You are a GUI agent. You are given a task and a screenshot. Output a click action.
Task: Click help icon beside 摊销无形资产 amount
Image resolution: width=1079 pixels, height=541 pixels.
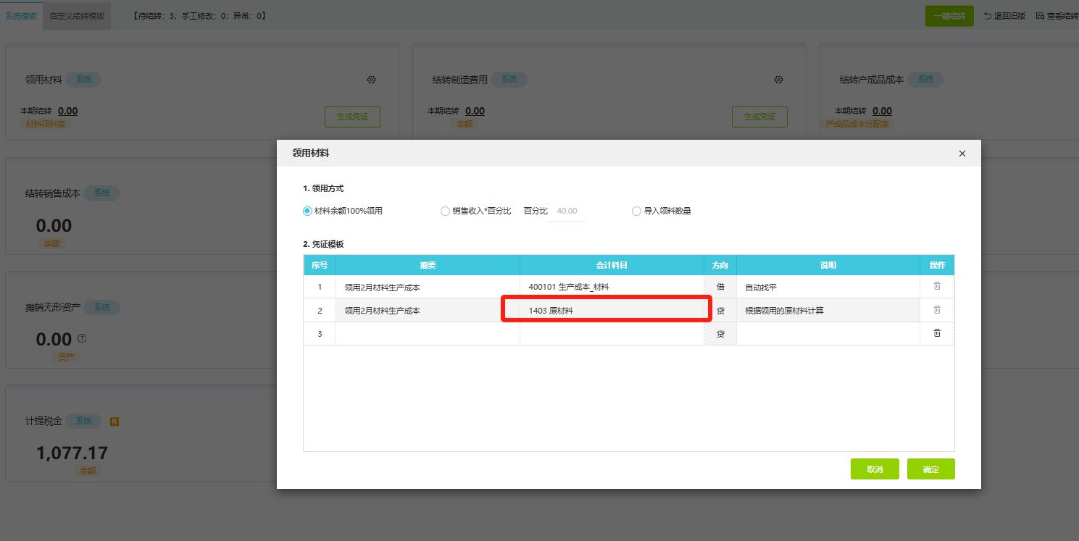click(x=82, y=338)
